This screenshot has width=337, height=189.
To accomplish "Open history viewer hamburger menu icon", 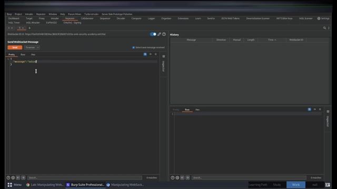I will coord(320,109).
